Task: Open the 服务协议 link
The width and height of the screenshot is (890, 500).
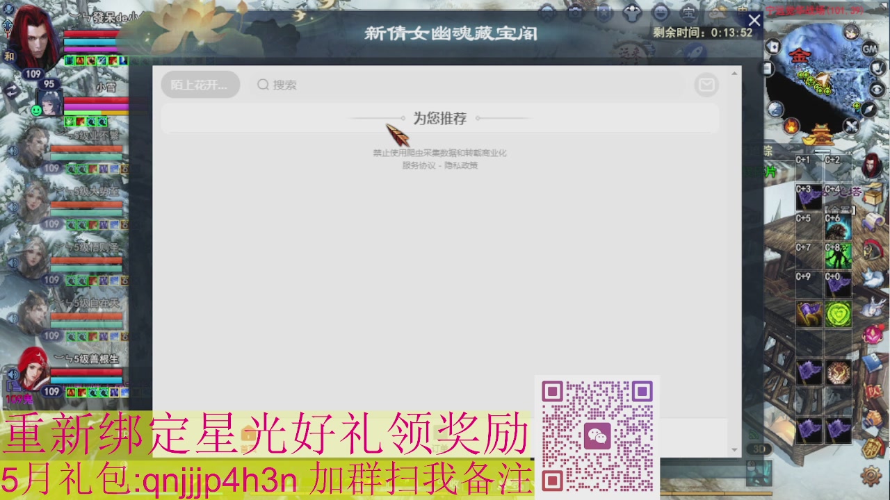Action: 419,165
